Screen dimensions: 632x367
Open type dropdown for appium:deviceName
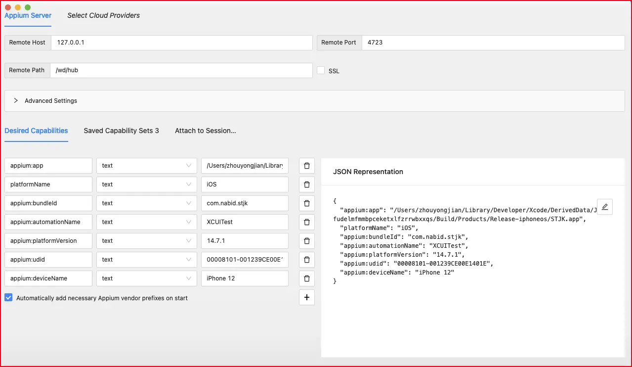tap(147, 278)
